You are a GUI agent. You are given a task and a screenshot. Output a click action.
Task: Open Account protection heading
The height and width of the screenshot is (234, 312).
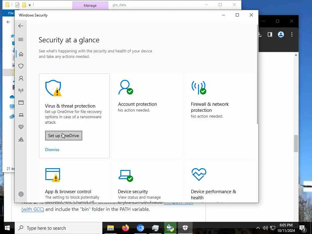coord(137,104)
